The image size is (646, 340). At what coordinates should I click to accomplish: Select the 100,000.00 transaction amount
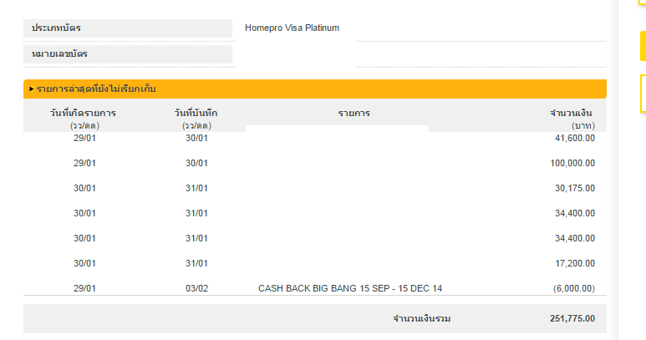click(x=571, y=163)
